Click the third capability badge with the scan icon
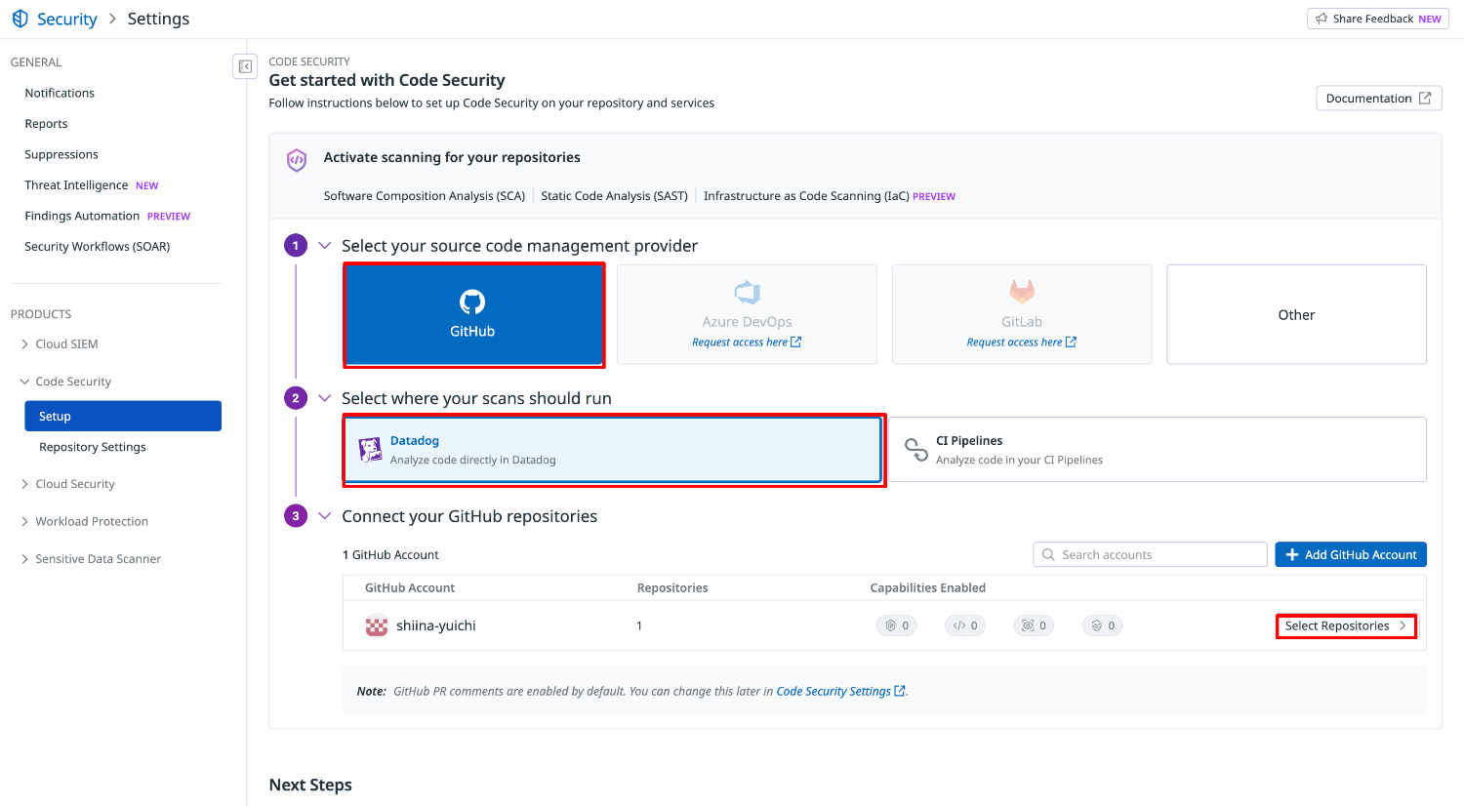 tap(1034, 625)
